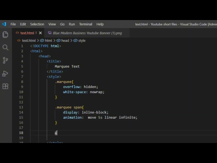217x163 pixels.
Task: Click the '.marquee span' selector
Action: click(68, 107)
